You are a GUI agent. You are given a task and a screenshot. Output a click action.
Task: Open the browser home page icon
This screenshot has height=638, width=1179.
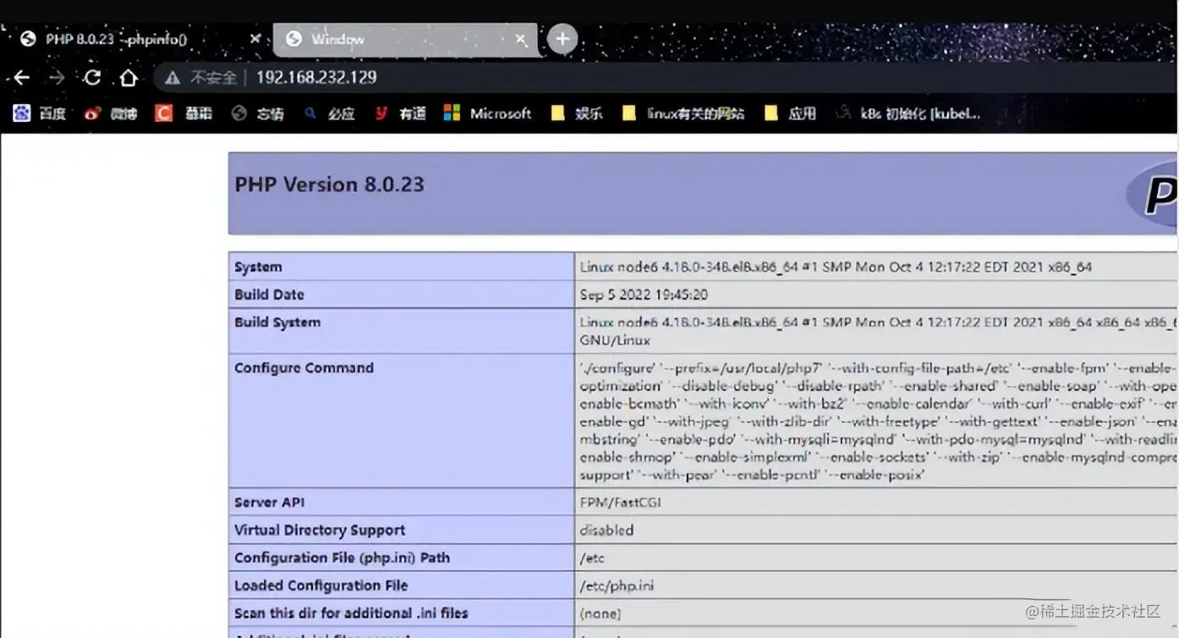tap(128, 78)
